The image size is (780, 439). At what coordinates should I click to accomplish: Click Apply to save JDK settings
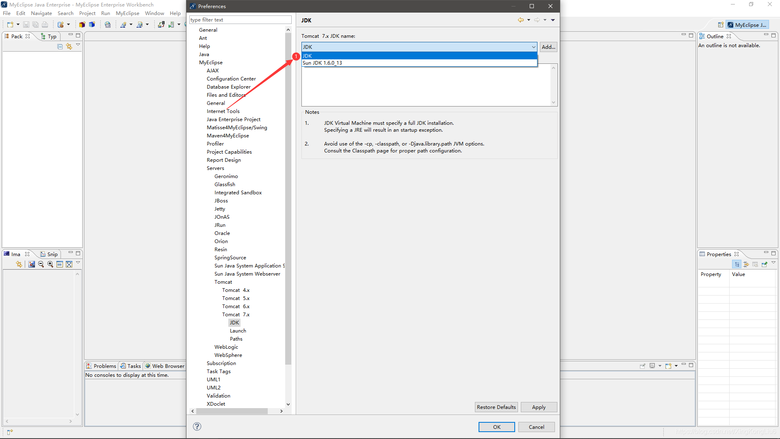[538, 407]
